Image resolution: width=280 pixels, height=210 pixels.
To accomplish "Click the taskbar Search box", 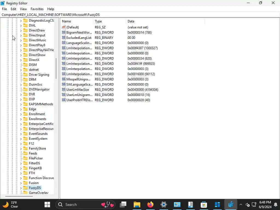I will (x=85, y=205).
